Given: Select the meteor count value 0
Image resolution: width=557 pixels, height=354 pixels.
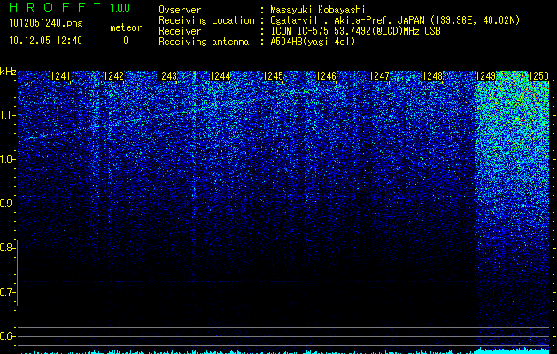Looking at the screenshot, I should 126,41.
